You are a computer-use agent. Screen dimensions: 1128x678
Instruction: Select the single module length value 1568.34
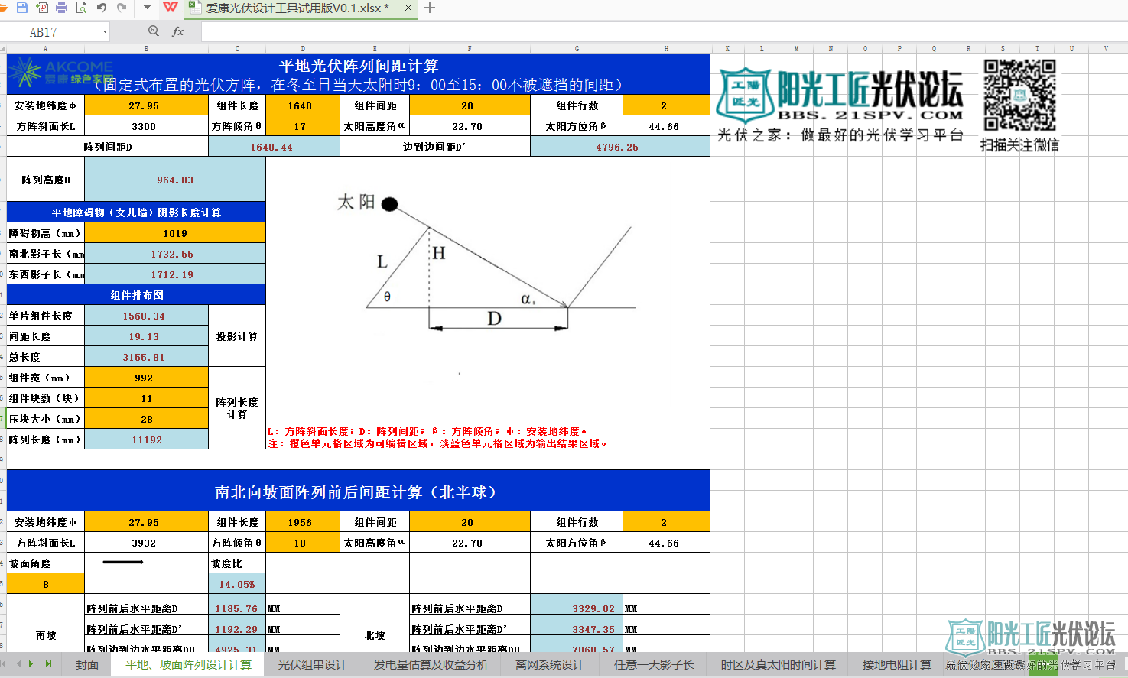pos(146,316)
